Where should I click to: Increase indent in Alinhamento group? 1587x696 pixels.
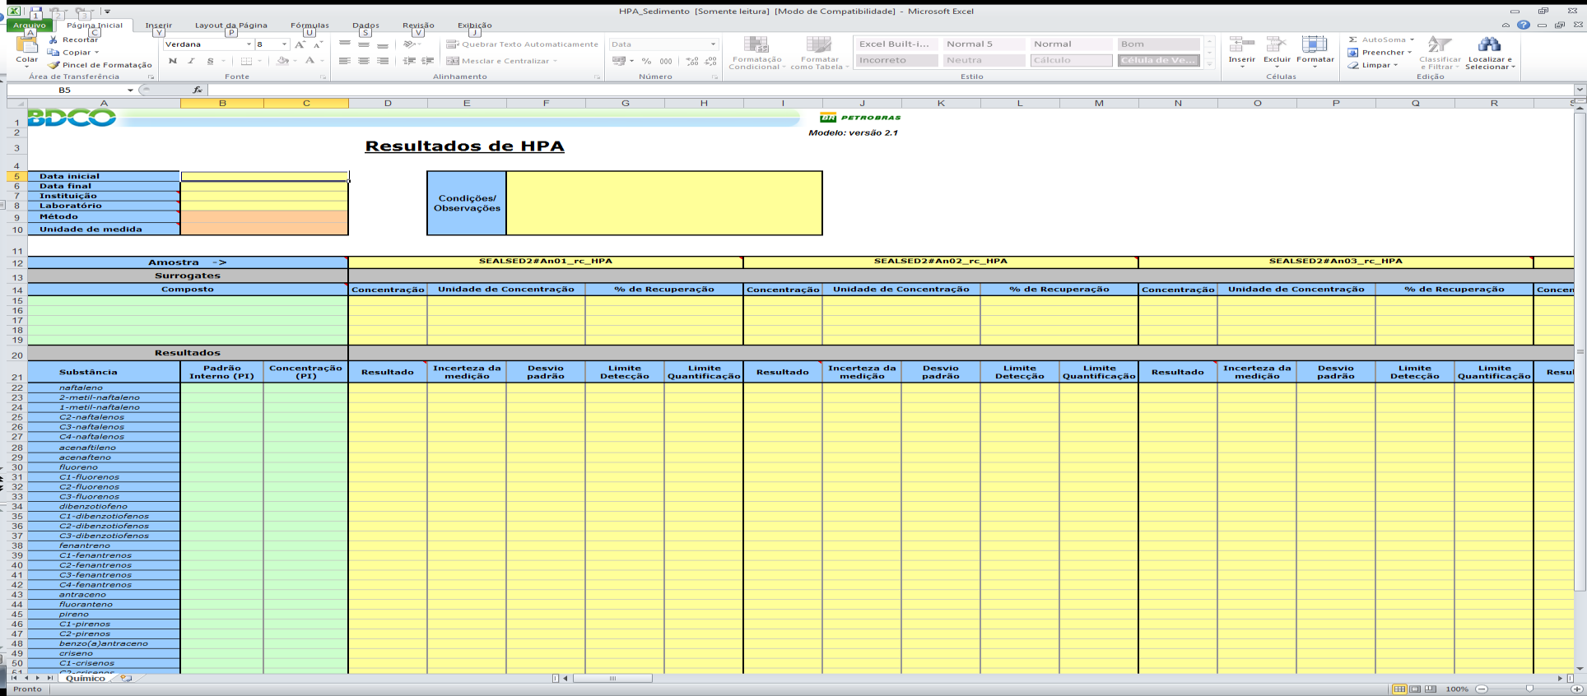tap(427, 61)
